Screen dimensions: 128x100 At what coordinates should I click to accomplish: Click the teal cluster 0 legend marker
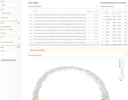(120, 60)
